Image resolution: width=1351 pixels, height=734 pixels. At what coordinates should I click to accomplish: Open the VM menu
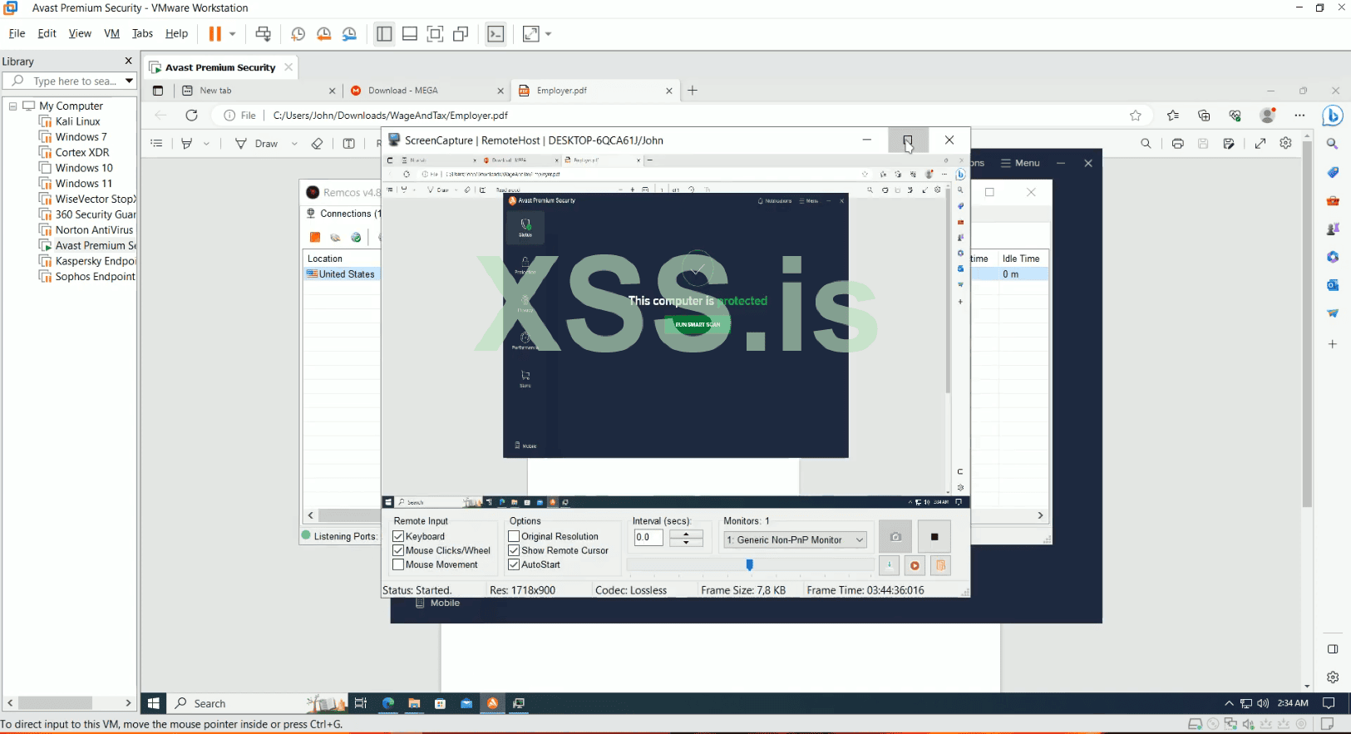click(111, 34)
